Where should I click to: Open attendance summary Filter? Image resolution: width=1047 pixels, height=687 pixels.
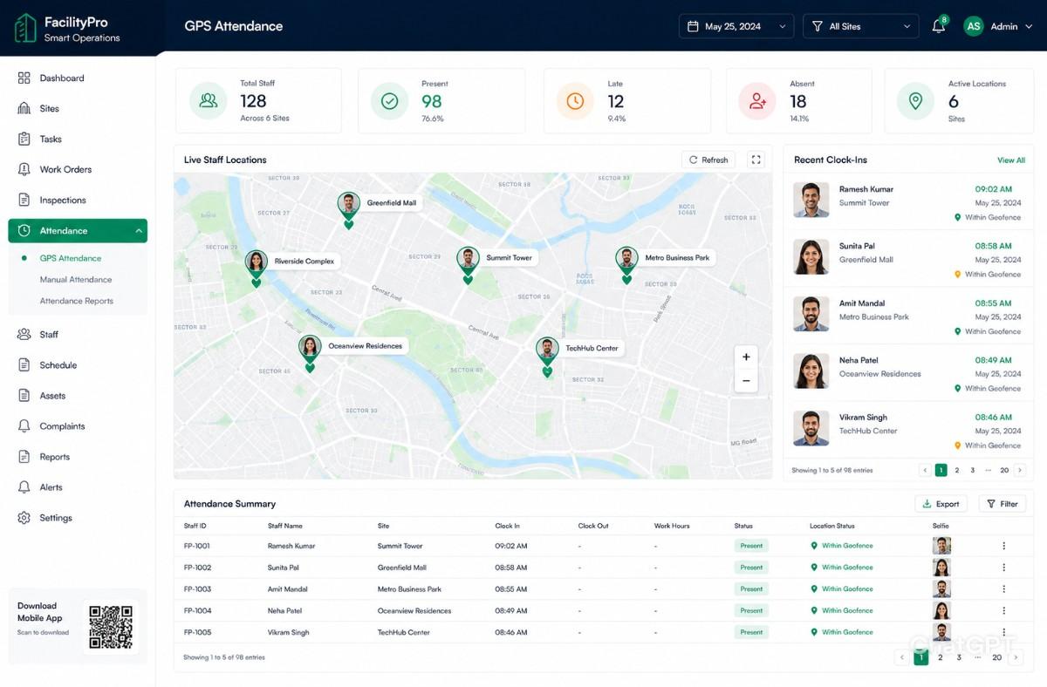(1003, 504)
